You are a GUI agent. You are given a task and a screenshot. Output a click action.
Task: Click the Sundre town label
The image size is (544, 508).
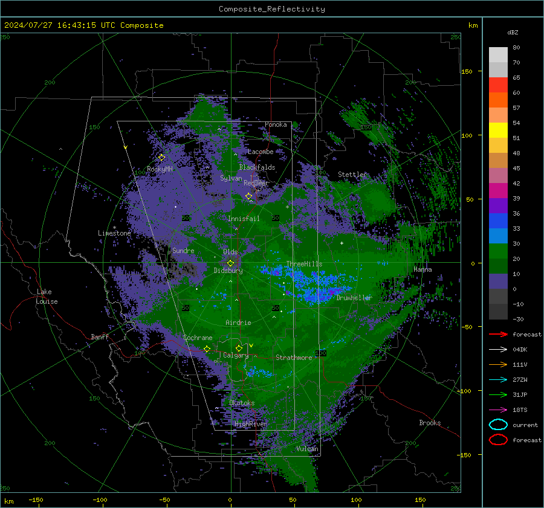(x=183, y=251)
